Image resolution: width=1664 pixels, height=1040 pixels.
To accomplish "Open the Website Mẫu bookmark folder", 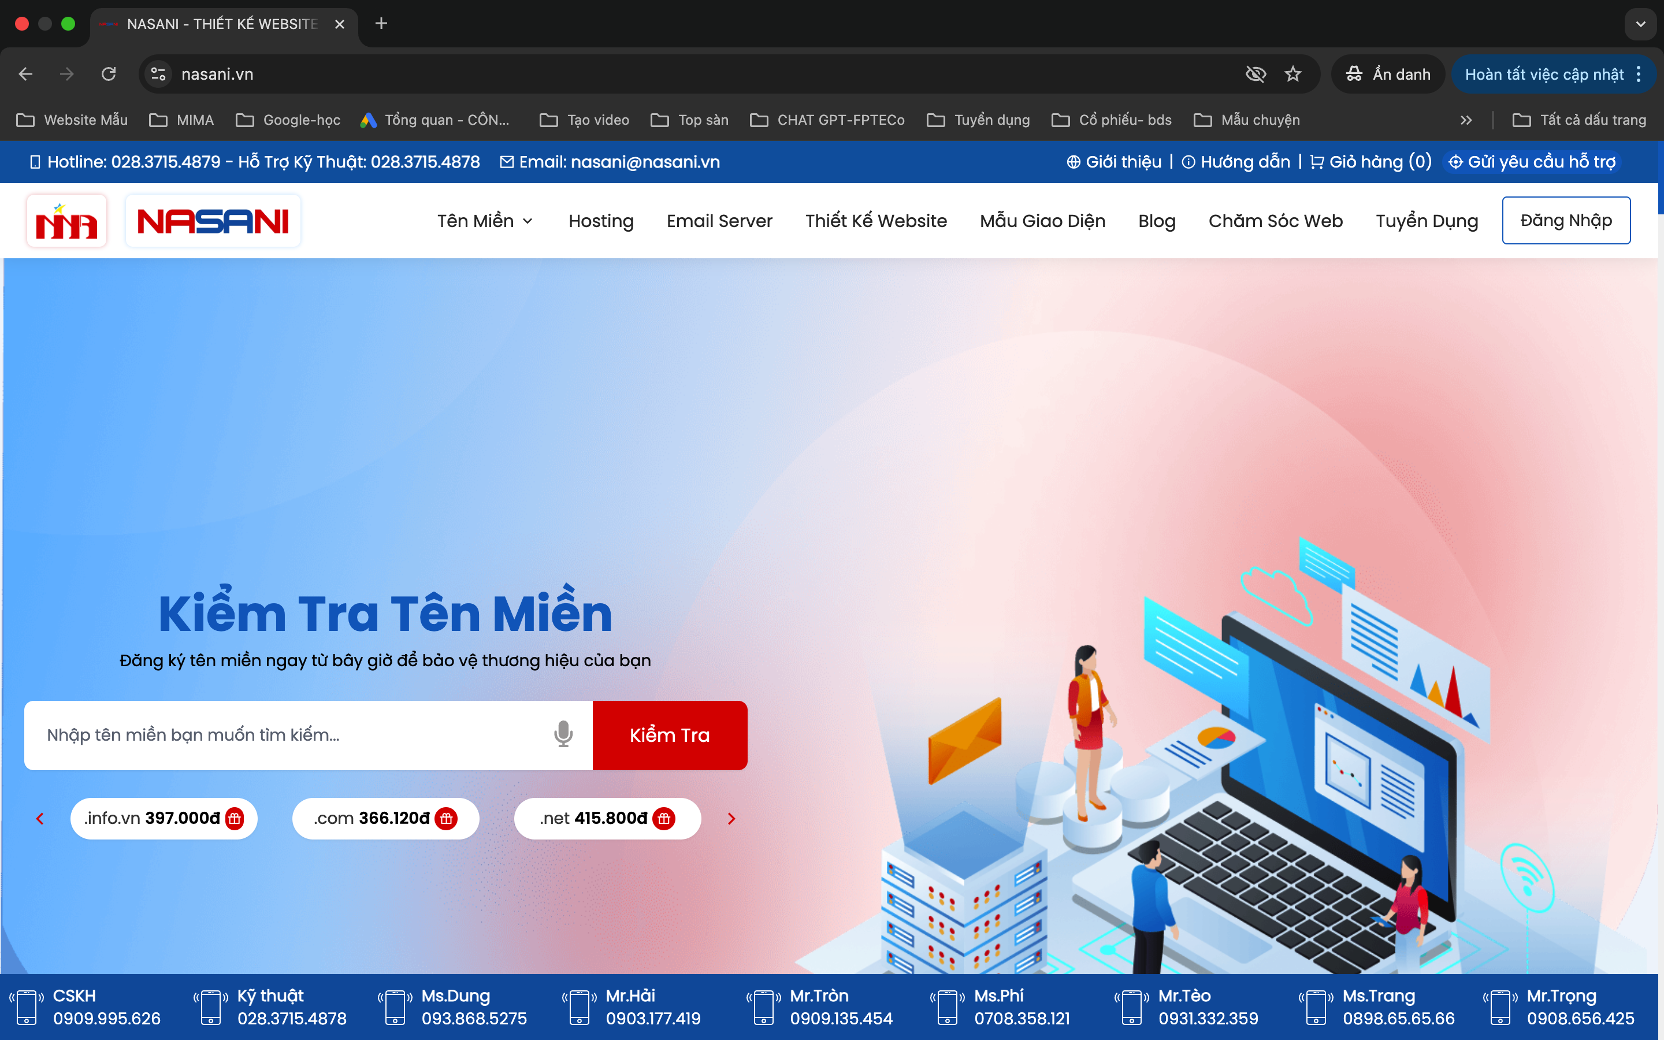I will [72, 120].
